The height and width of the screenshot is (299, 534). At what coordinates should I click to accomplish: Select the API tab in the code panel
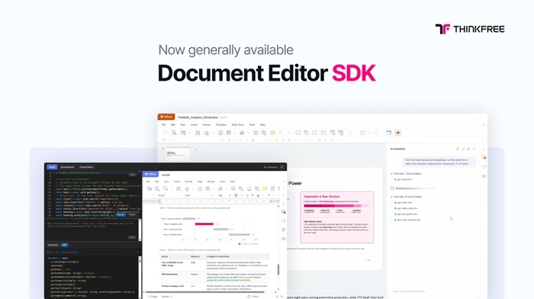coord(64,245)
